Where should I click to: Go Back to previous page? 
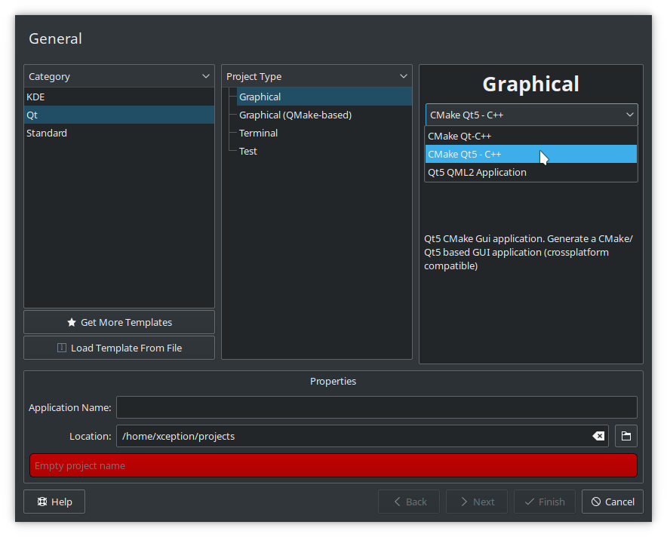click(x=409, y=502)
